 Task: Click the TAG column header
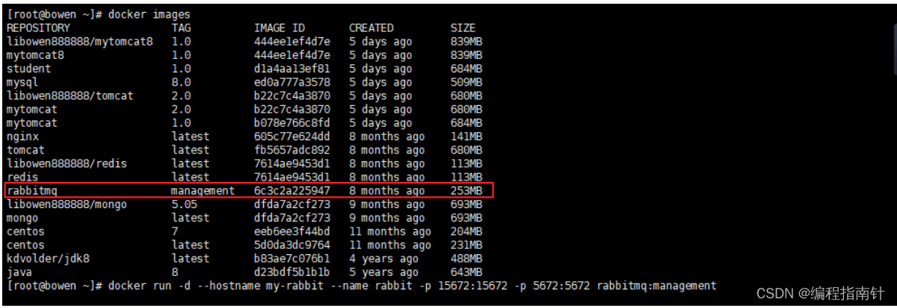[181, 28]
